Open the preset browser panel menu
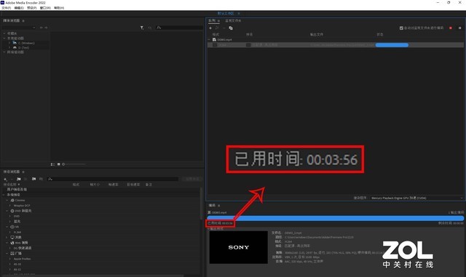The width and height of the screenshot is (466, 277). [x=23, y=172]
